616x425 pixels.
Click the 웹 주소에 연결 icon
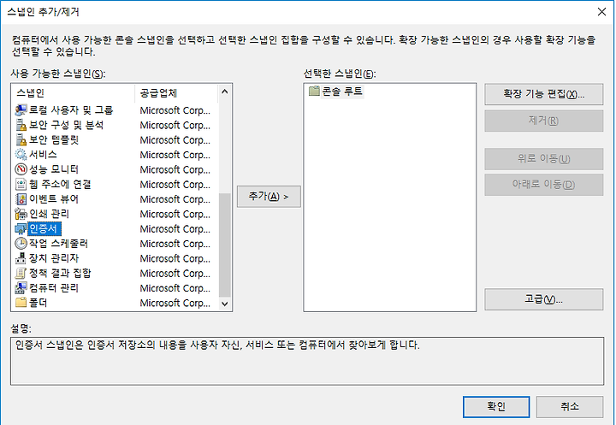[21, 184]
